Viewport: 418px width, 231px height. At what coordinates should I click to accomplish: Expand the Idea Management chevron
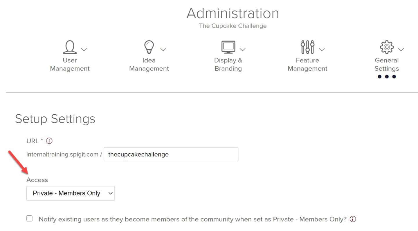click(x=163, y=49)
